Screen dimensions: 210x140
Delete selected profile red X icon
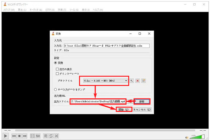click(137, 81)
